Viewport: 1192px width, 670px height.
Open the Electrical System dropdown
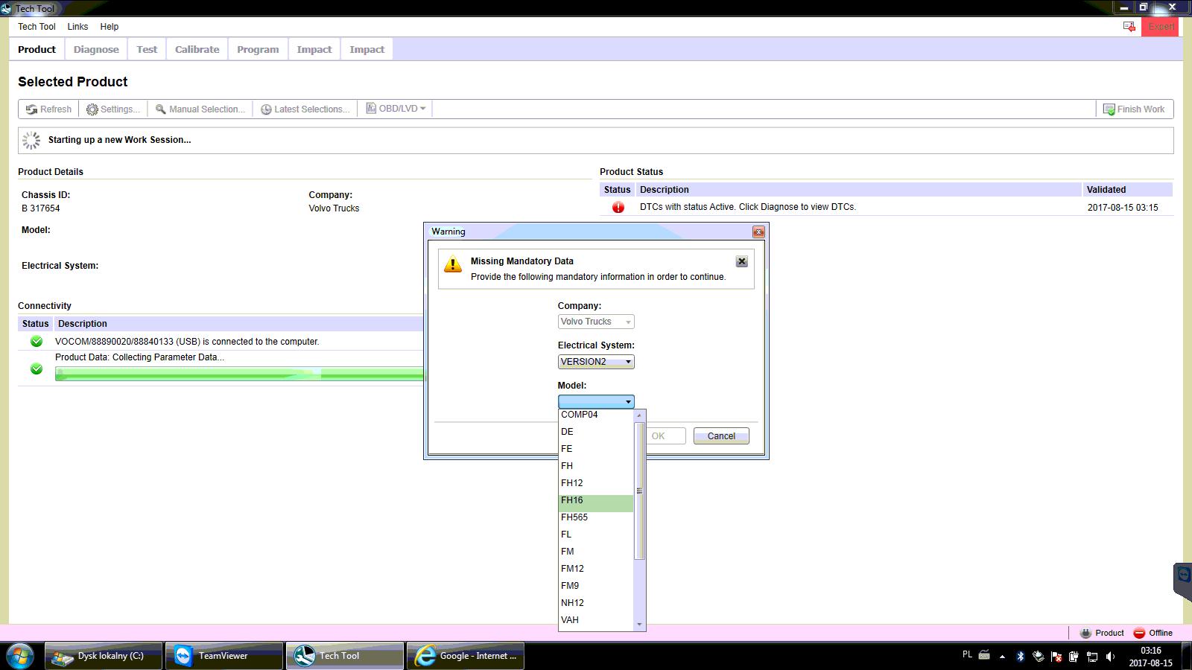(x=596, y=362)
